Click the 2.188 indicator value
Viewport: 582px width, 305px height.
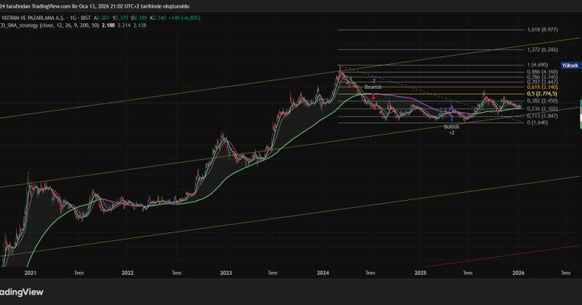(108, 25)
